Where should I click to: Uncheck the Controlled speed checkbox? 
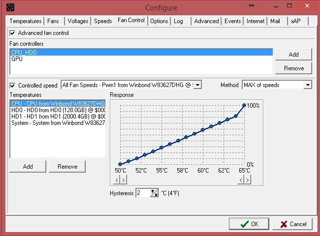tap(12, 85)
